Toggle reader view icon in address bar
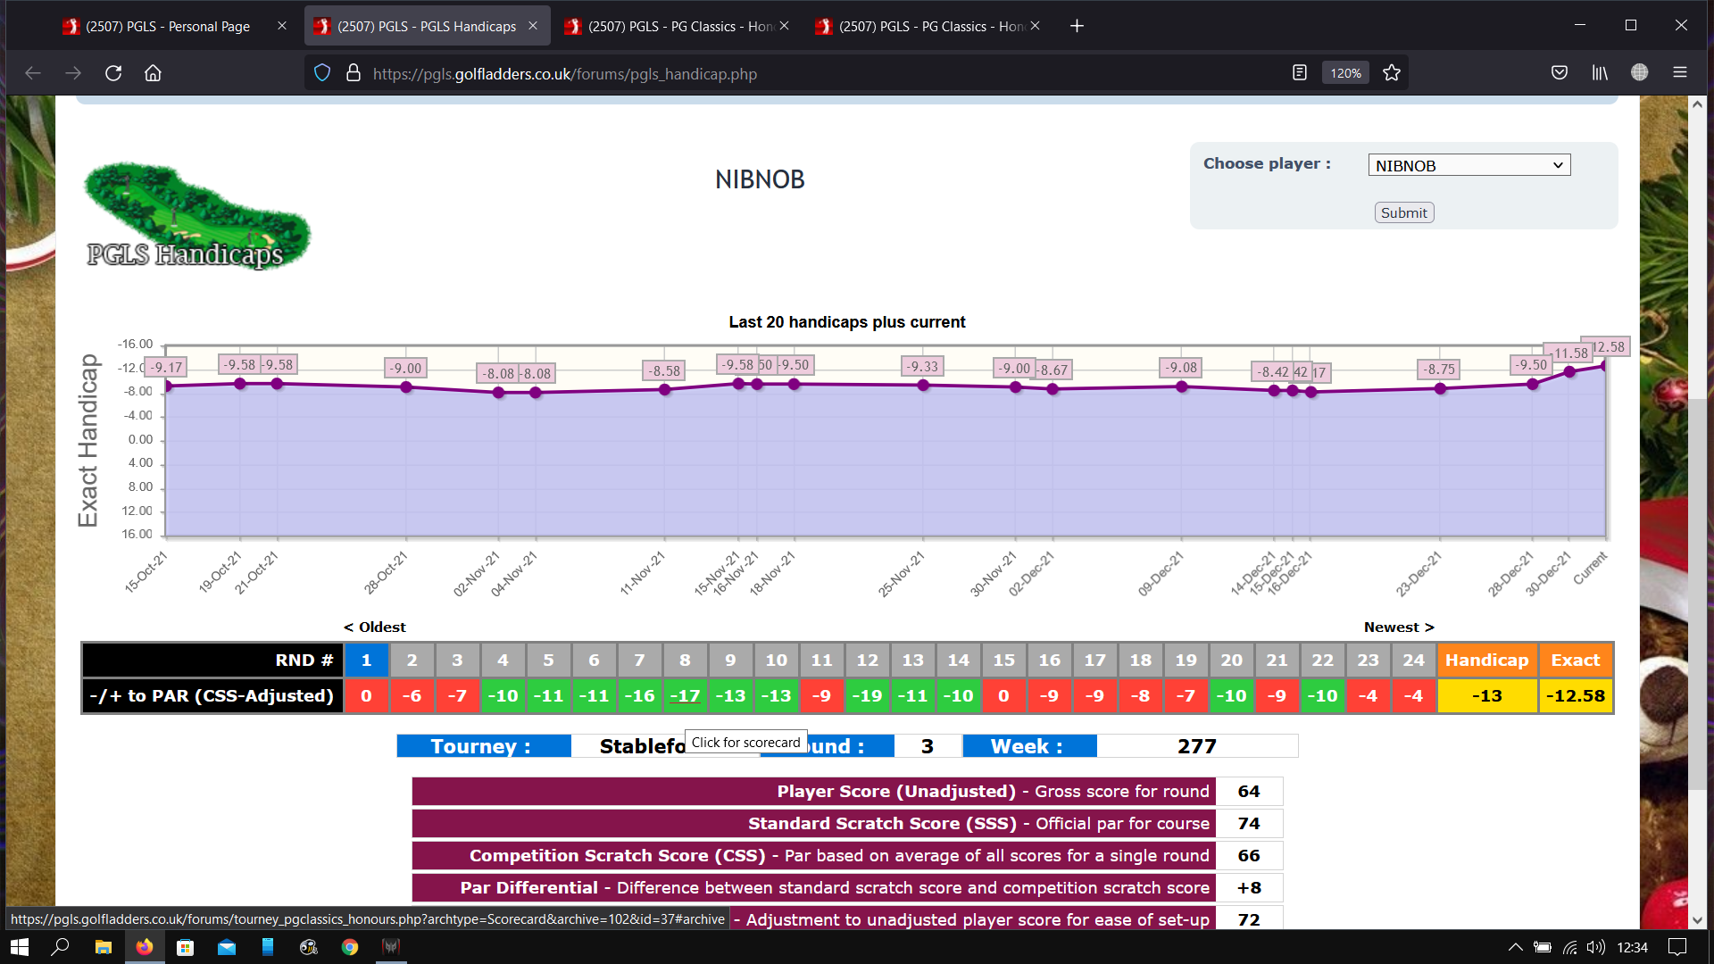1714x964 pixels. tap(1300, 73)
